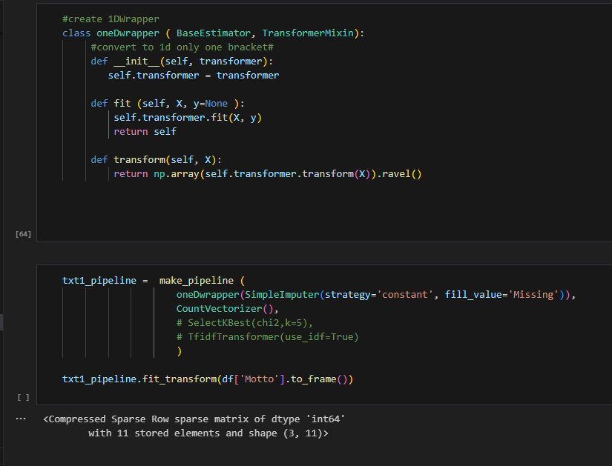
Task: Click the 'Missing' fill_value string
Action: pos(533,294)
